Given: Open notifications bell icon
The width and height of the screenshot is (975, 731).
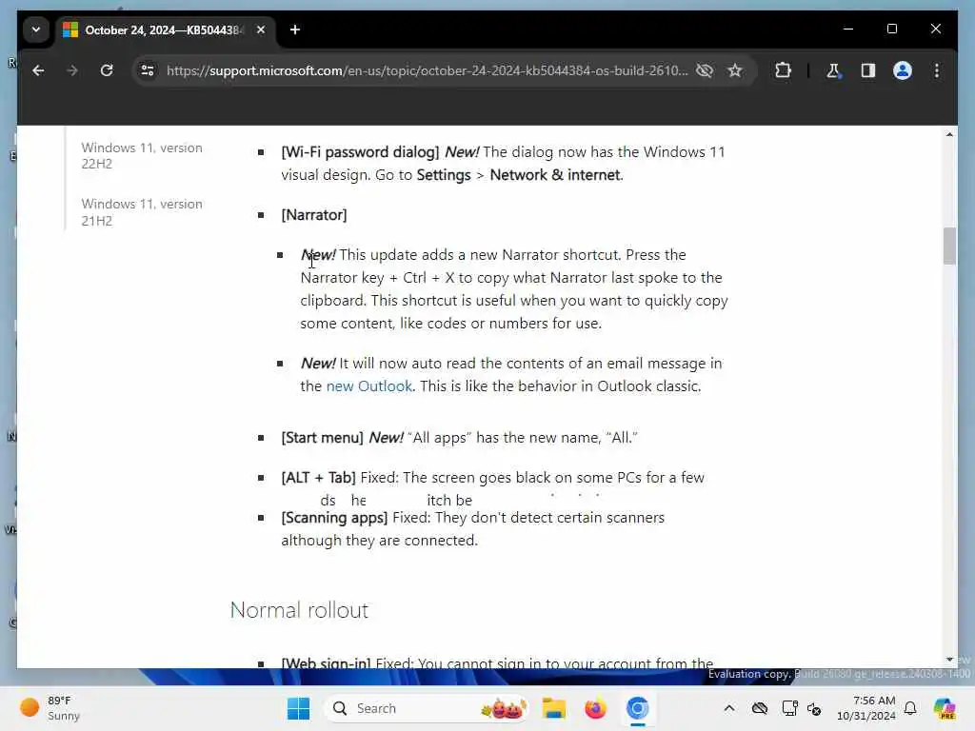Looking at the screenshot, I should click(x=910, y=708).
